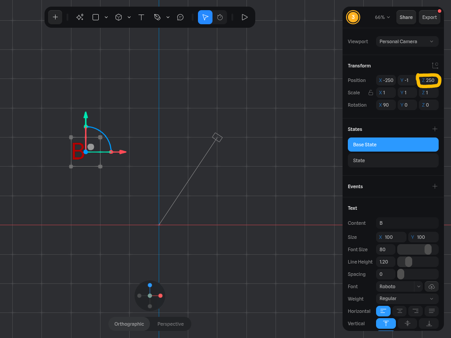Start the Play preview
451x338 pixels.
click(x=245, y=17)
